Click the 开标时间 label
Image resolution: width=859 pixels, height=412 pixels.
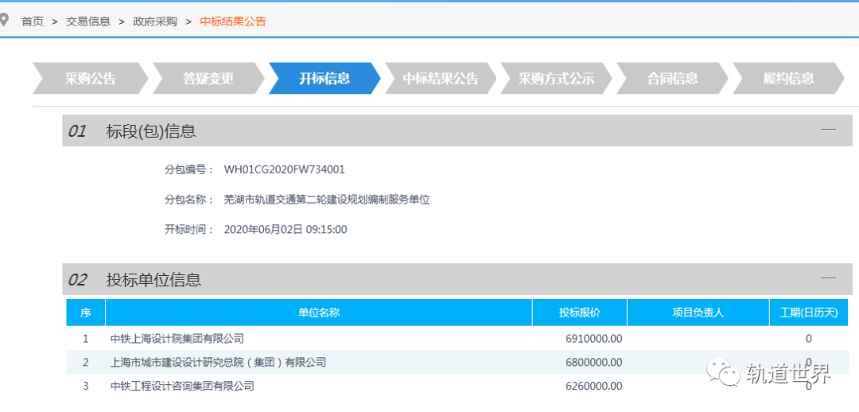(x=189, y=229)
